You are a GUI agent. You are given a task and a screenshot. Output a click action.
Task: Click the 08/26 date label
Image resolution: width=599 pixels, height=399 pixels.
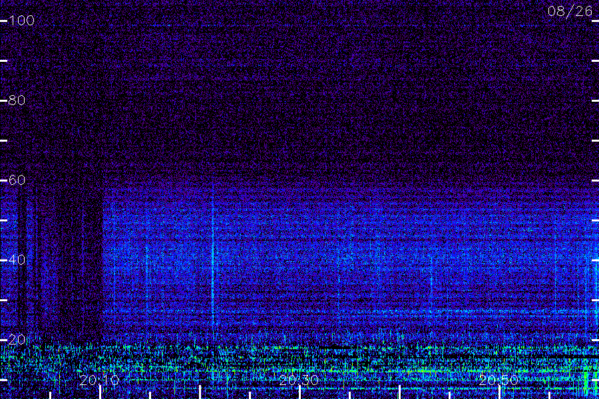point(570,11)
